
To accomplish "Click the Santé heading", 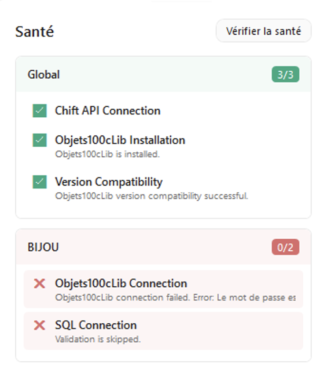I will pos(35,31).
